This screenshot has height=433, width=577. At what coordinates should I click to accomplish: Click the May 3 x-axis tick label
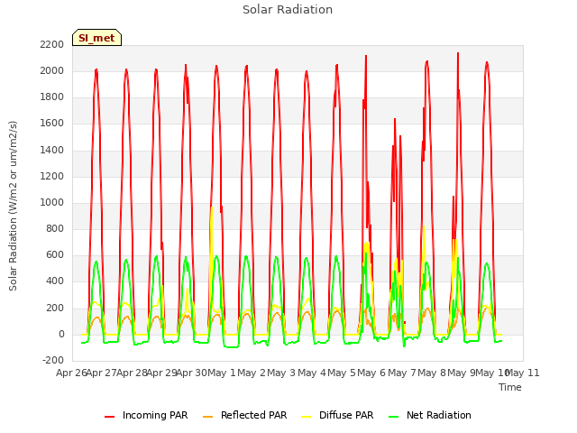click(282, 373)
